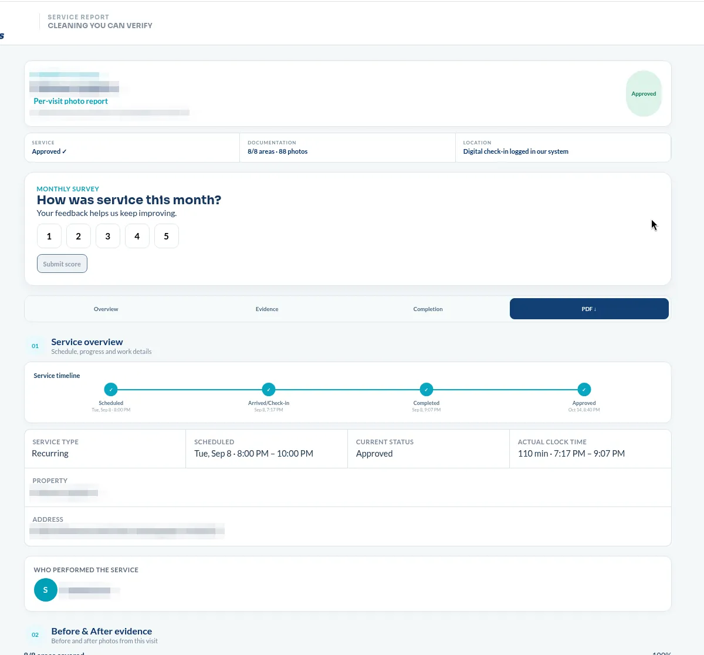
Task: Click the 'Approved ✓' service status
Action: tap(49, 151)
